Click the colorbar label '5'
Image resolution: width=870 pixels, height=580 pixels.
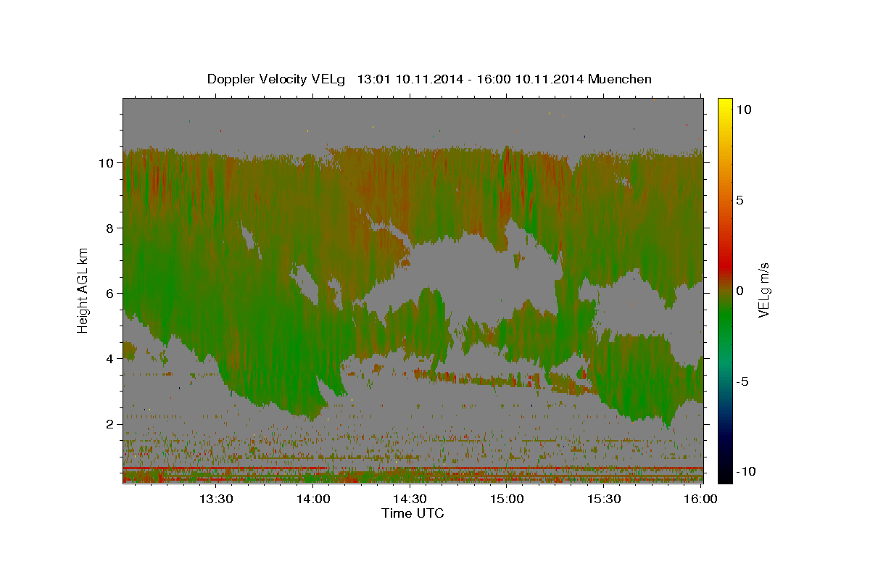click(740, 200)
